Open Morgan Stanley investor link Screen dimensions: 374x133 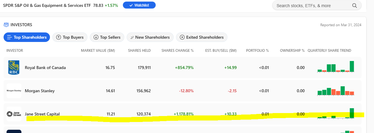[40, 91]
